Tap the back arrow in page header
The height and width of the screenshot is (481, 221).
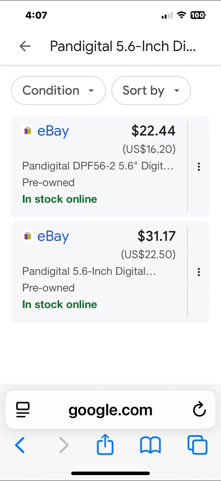click(x=25, y=46)
